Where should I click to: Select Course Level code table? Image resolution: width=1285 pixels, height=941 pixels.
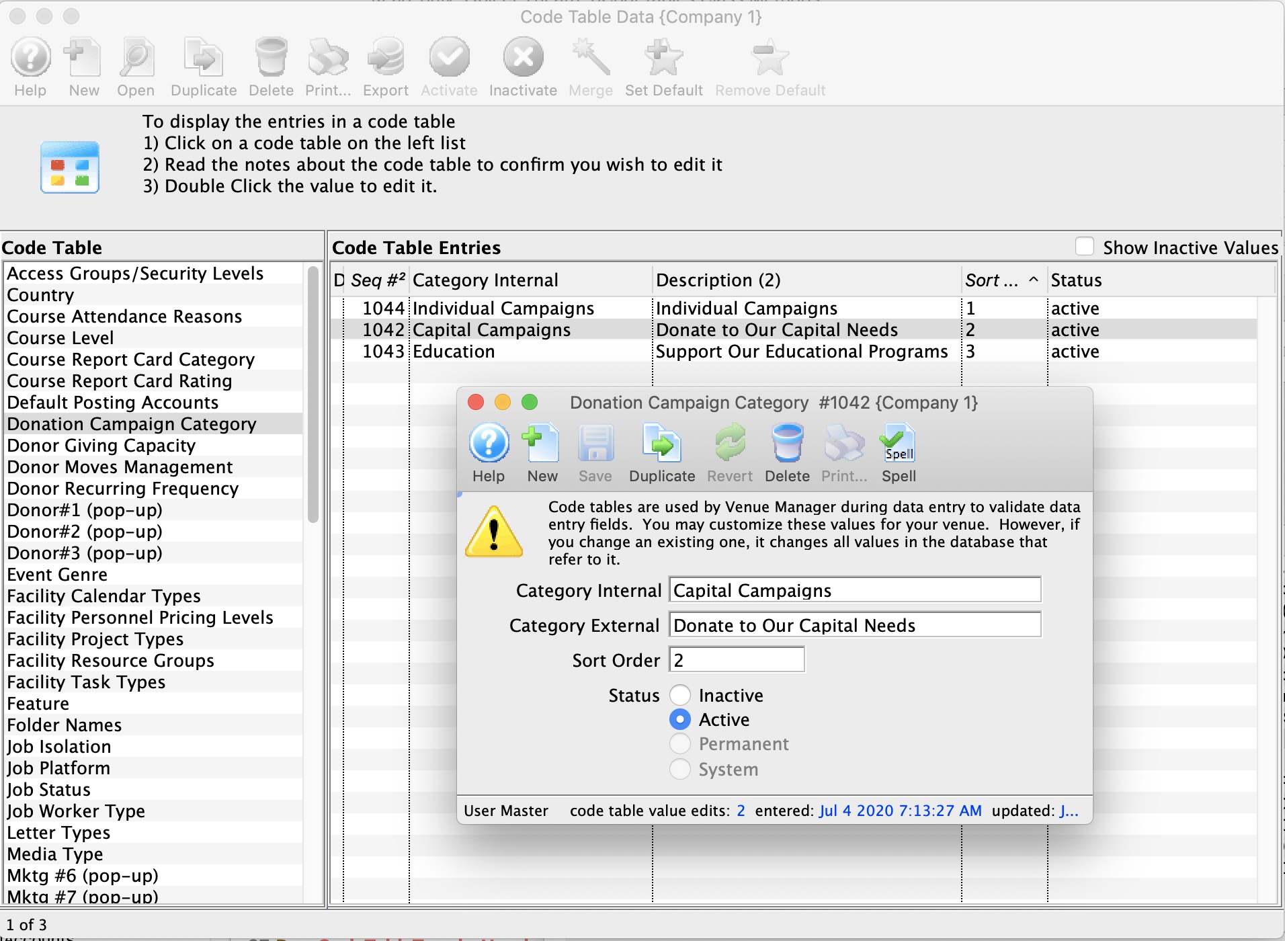pyautogui.click(x=153, y=338)
